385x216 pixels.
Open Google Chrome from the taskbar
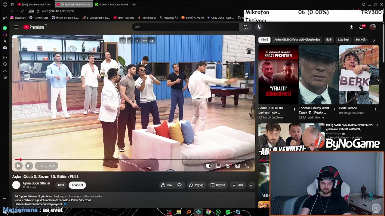pyautogui.click(x=208, y=212)
